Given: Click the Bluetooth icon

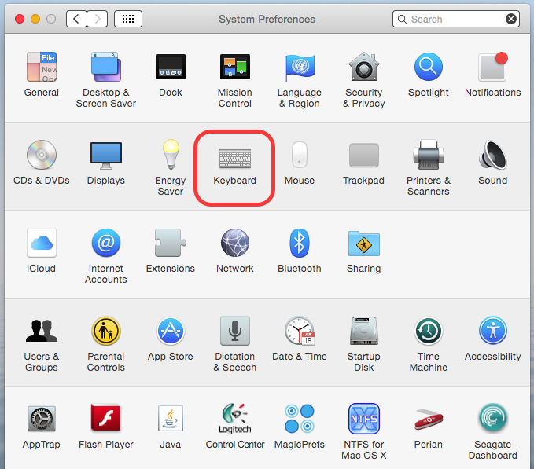Looking at the screenshot, I should [x=299, y=244].
